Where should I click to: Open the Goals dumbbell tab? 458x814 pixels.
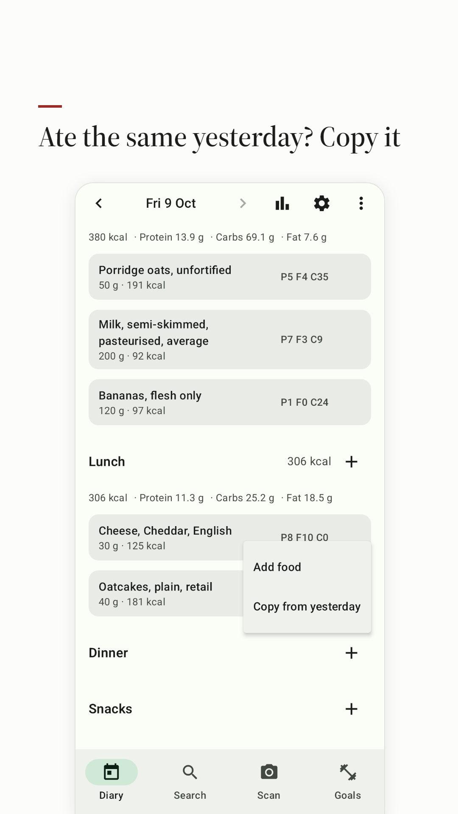348,781
